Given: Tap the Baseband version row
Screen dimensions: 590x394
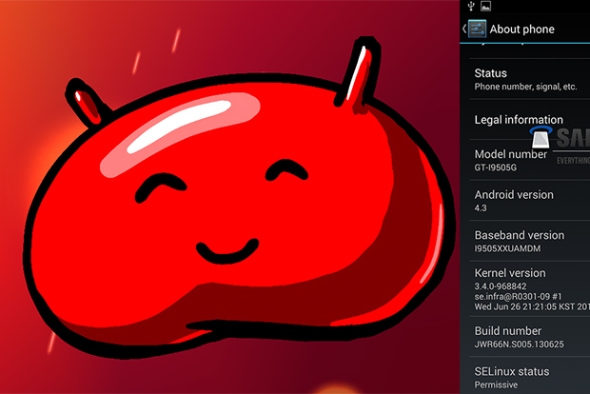Looking at the screenshot, I should click(x=530, y=241).
